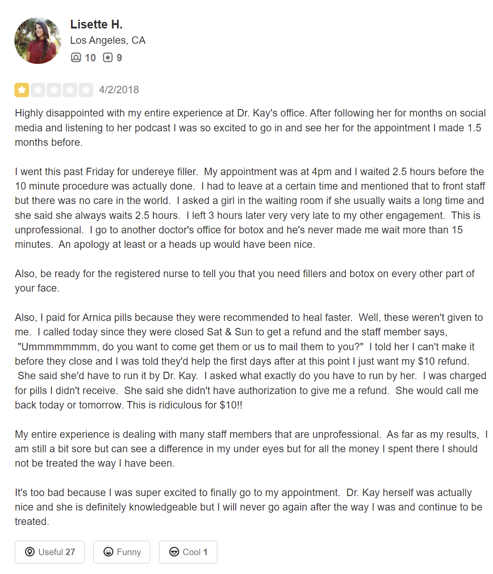Click the fifth gray rating star
The image size is (493, 574).
pos(86,90)
